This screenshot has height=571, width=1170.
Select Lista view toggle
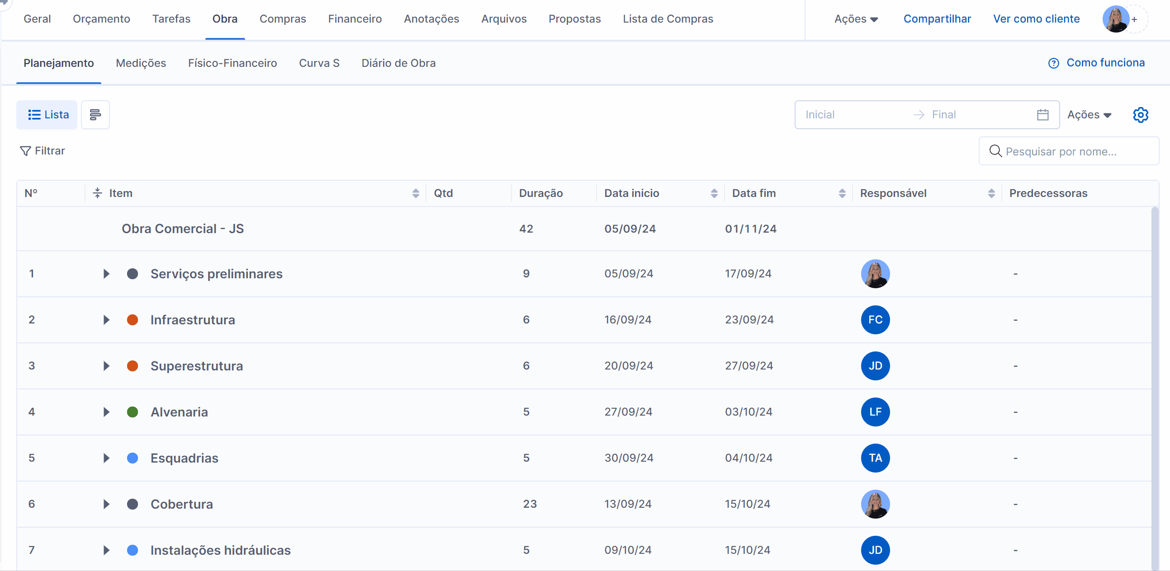[47, 115]
